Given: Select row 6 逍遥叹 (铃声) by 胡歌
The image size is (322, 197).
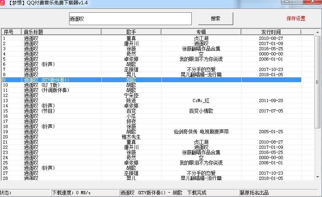Looking at the screenshot, I should (x=151, y=64).
